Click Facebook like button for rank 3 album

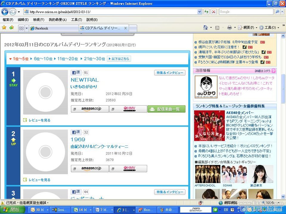pos(76,192)
